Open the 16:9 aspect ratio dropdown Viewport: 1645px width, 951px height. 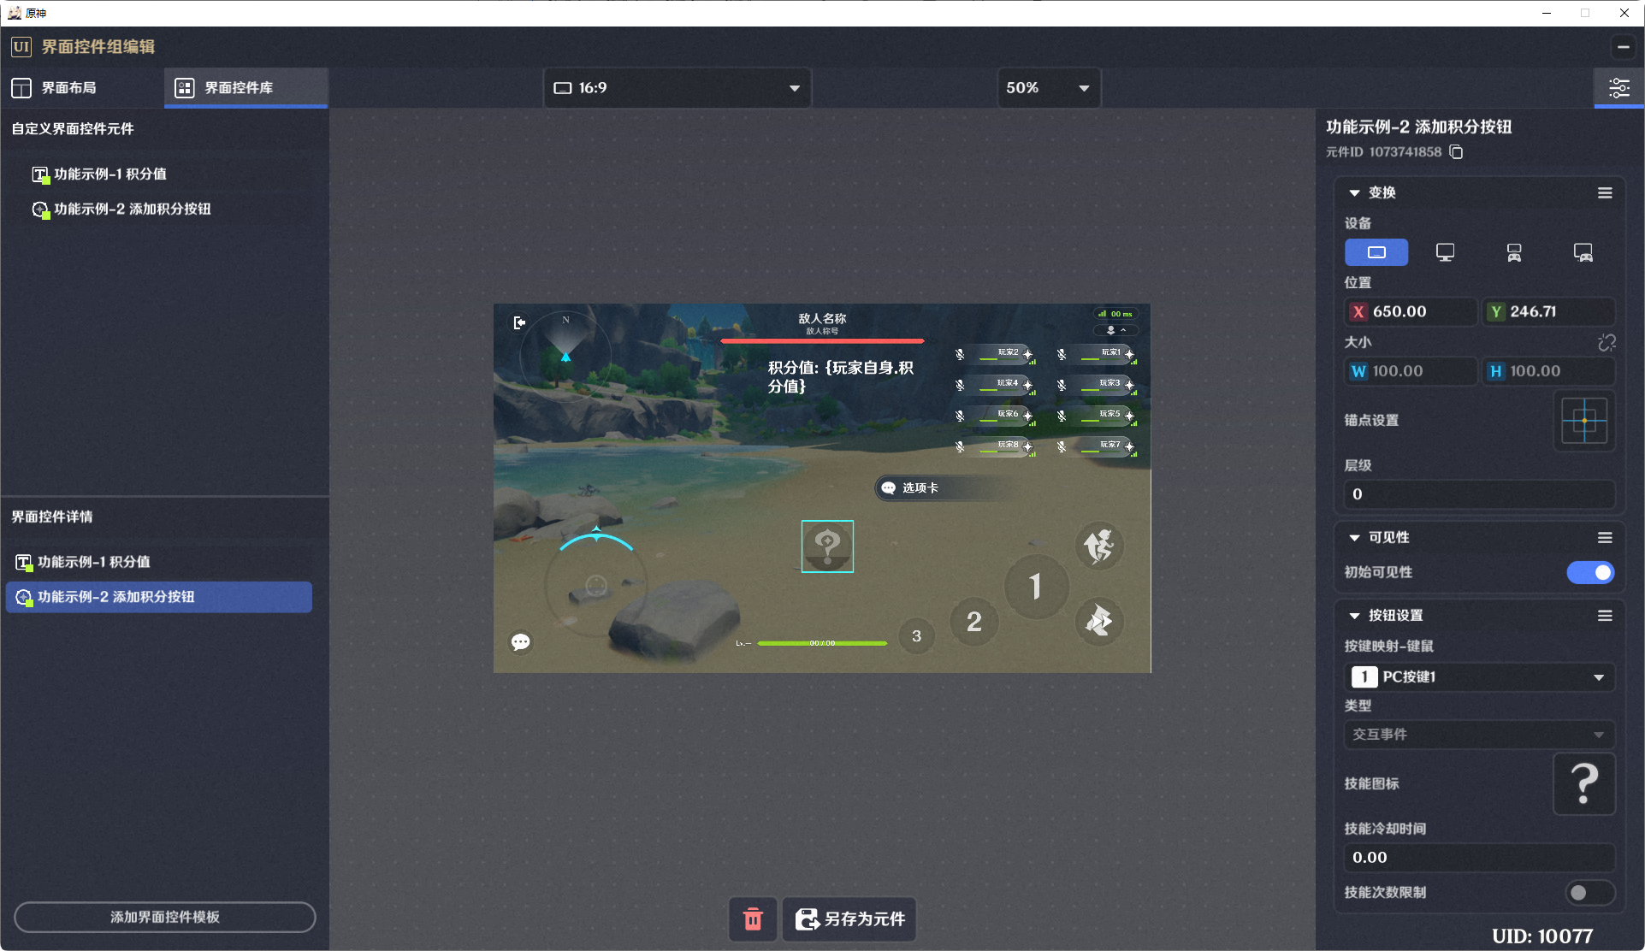pyautogui.click(x=678, y=88)
